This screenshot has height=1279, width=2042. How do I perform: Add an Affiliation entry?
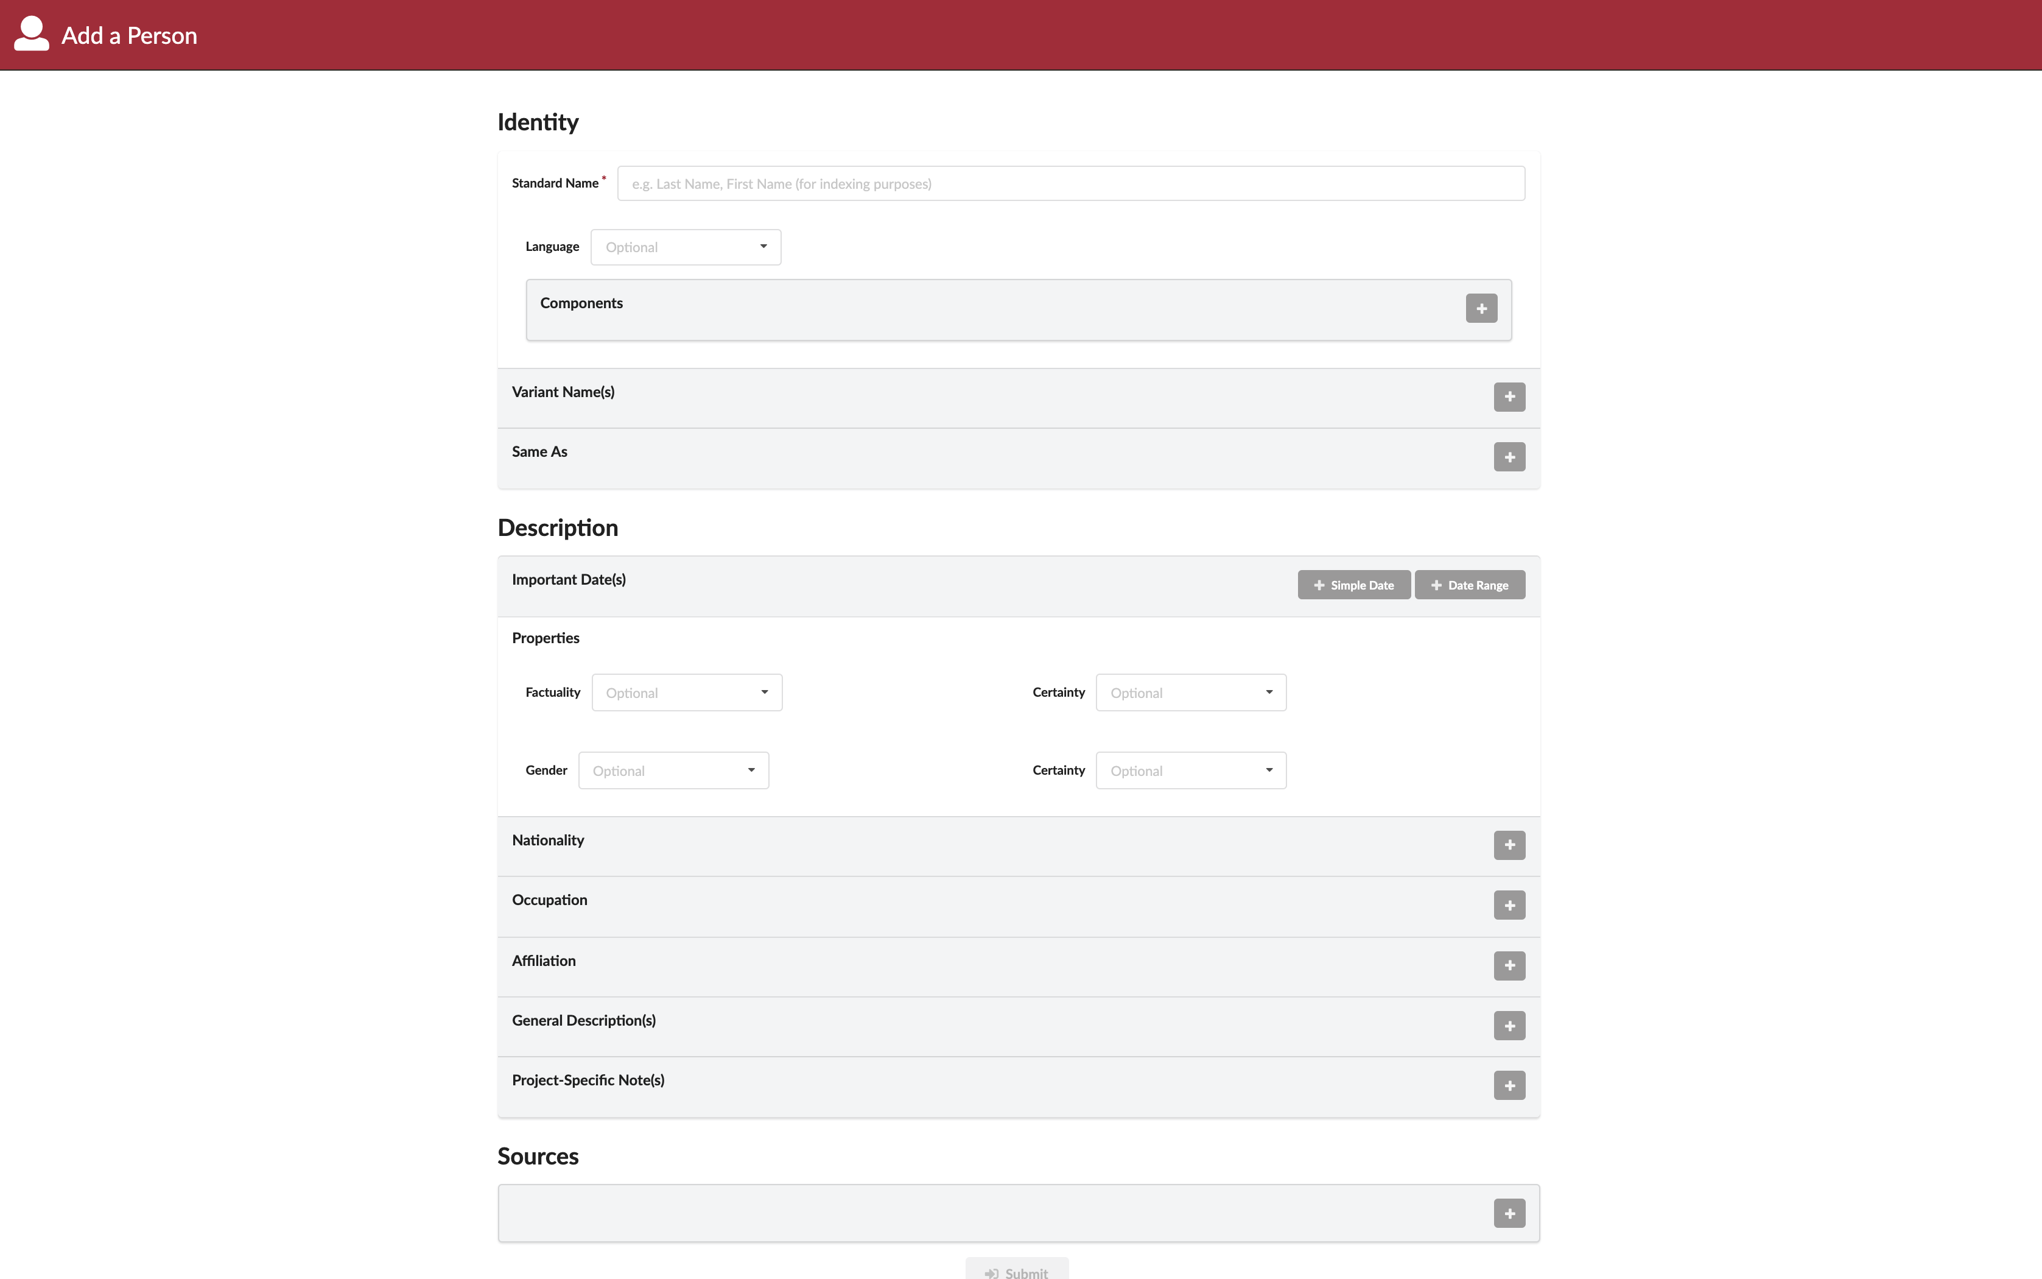[x=1509, y=966]
